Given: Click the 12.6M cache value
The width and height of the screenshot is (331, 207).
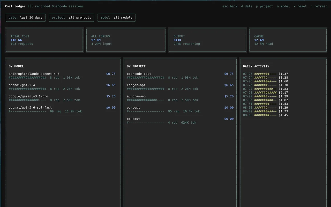Looking at the screenshot, I should tap(259, 40).
